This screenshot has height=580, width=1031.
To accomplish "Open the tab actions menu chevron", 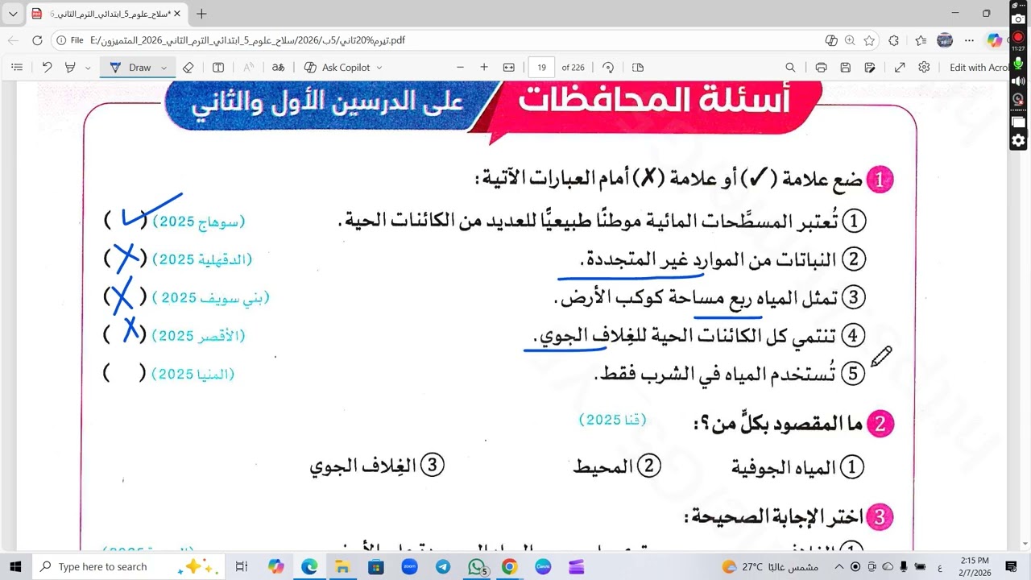I will pyautogui.click(x=13, y=14).
